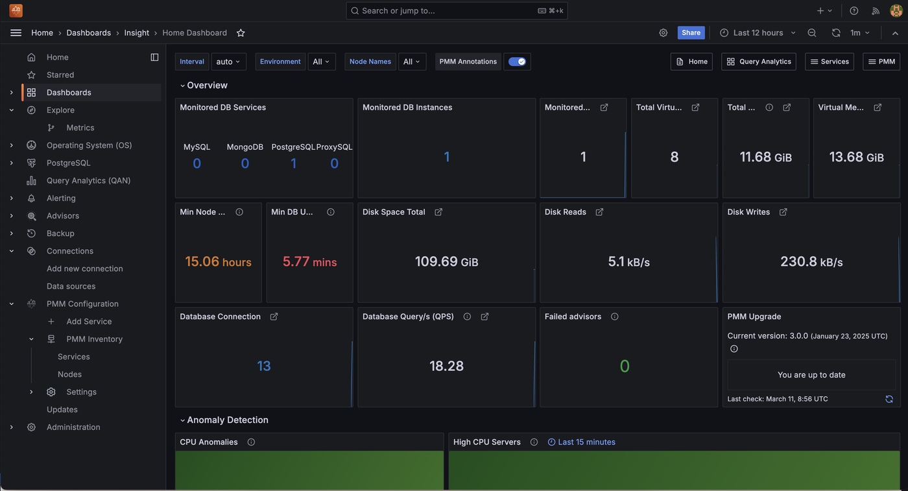Open the Insight breadcrumb link
The width and height of the screenshot is (908, 491).
(x=136, y=32)
